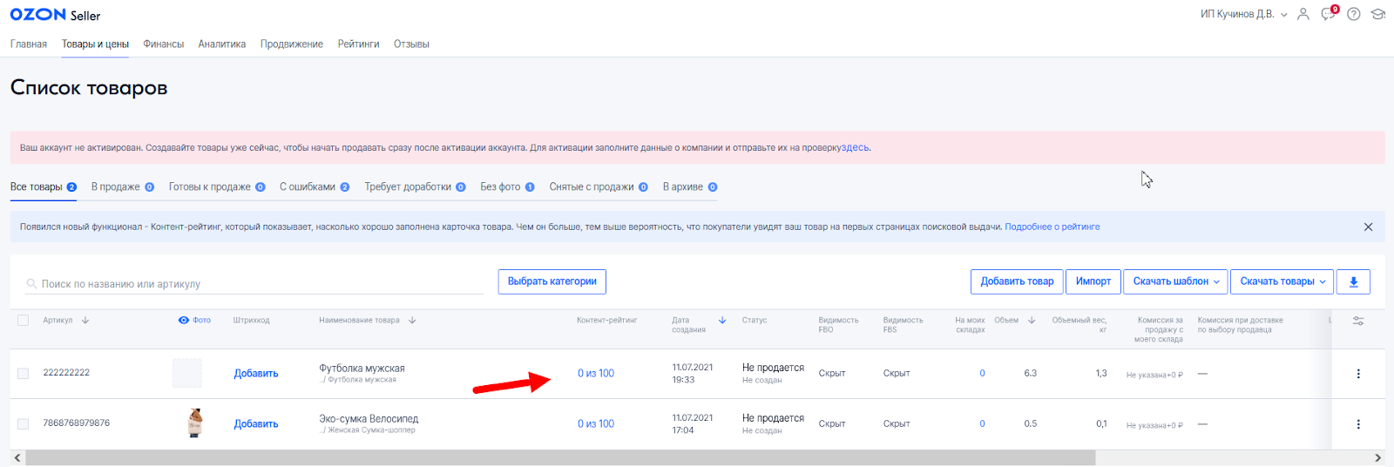Viewport: 1394px width, 467px height.
Task: Open chat messages with notification badge
Action: click(1328, 14)
